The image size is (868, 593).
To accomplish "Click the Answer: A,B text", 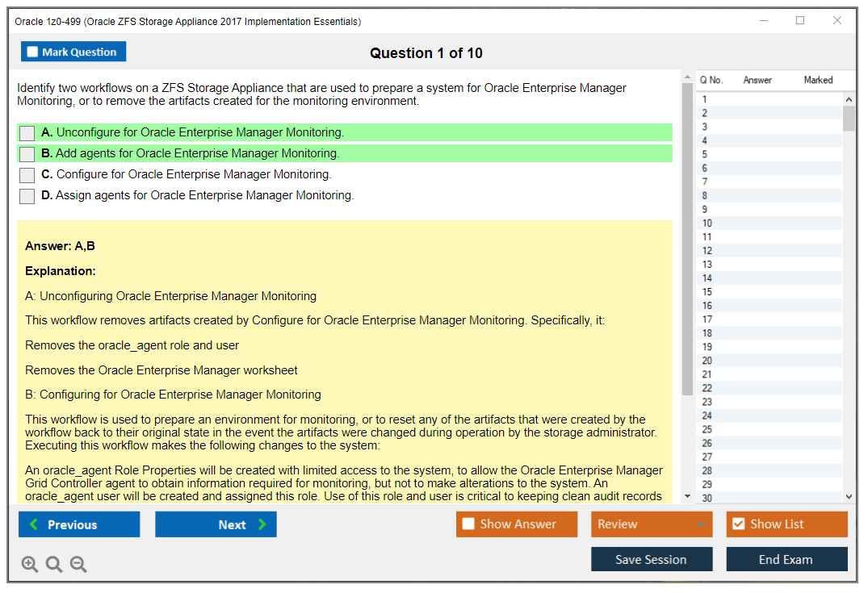I will 60,246.
